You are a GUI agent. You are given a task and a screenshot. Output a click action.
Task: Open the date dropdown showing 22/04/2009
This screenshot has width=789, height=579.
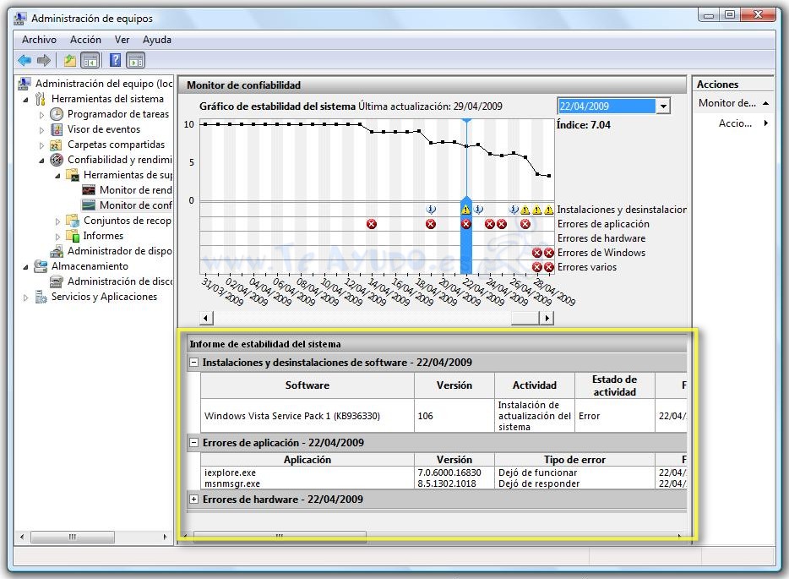click(663, 107)
